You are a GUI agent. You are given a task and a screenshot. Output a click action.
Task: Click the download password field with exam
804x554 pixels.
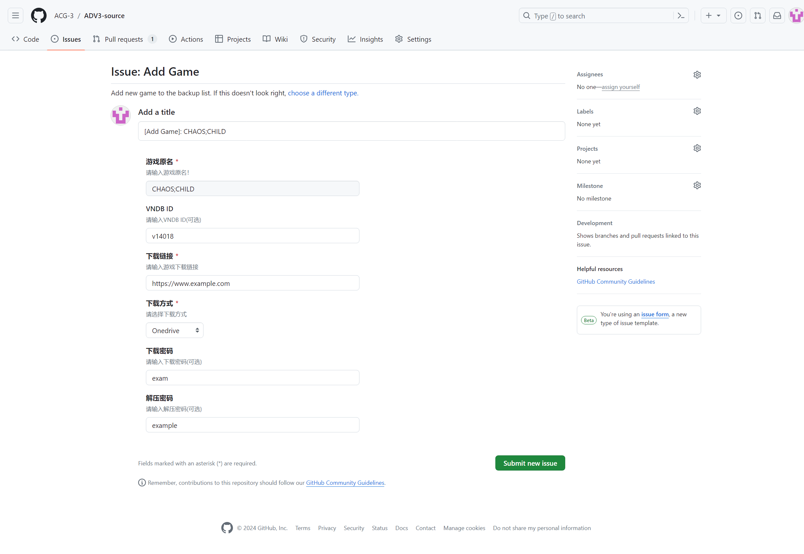(x=252, y=378)
